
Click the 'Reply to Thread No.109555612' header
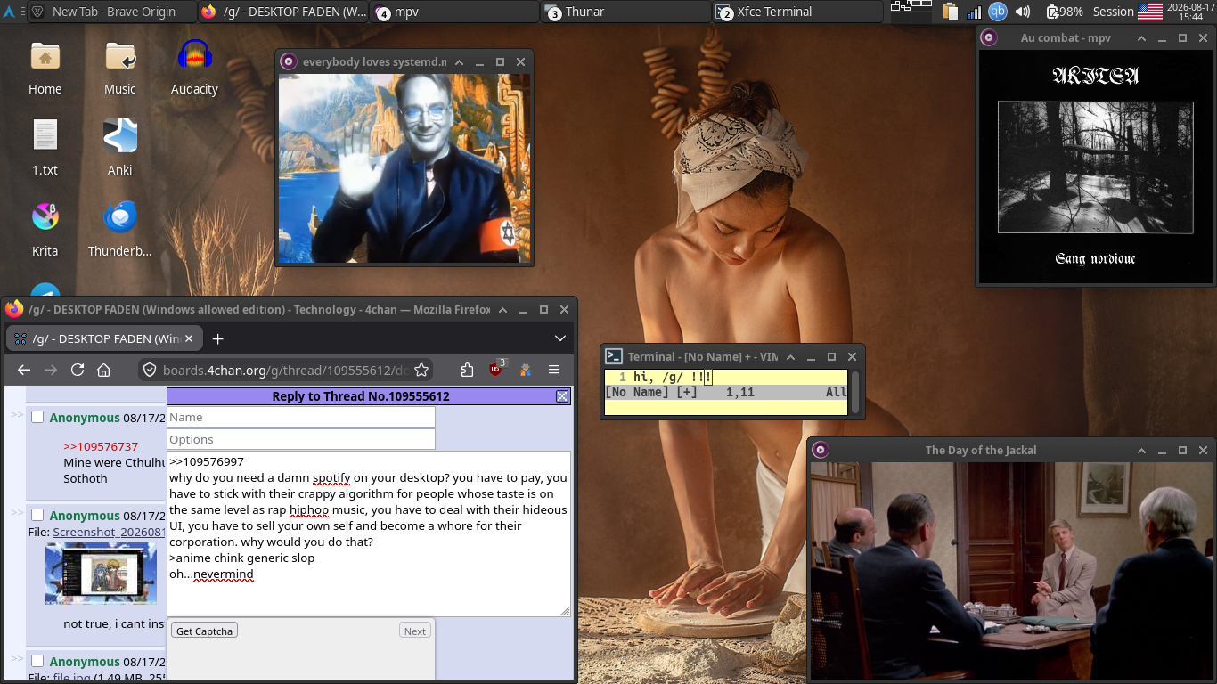click(x=361, y=396)
